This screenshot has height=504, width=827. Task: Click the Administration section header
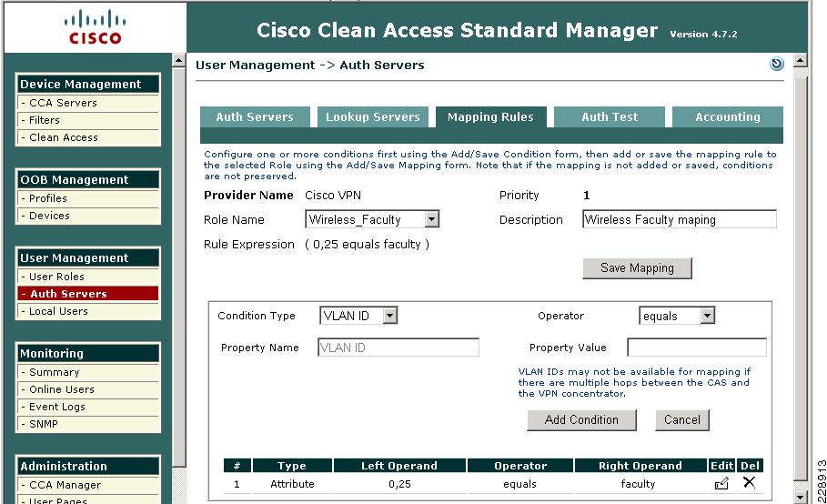click(88, 466)
